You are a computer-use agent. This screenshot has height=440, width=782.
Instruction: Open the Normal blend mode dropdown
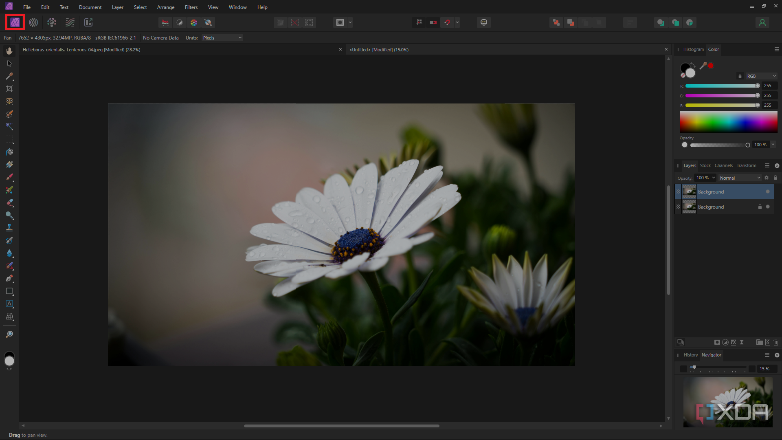pyautogui.click(x=740, y=178)
